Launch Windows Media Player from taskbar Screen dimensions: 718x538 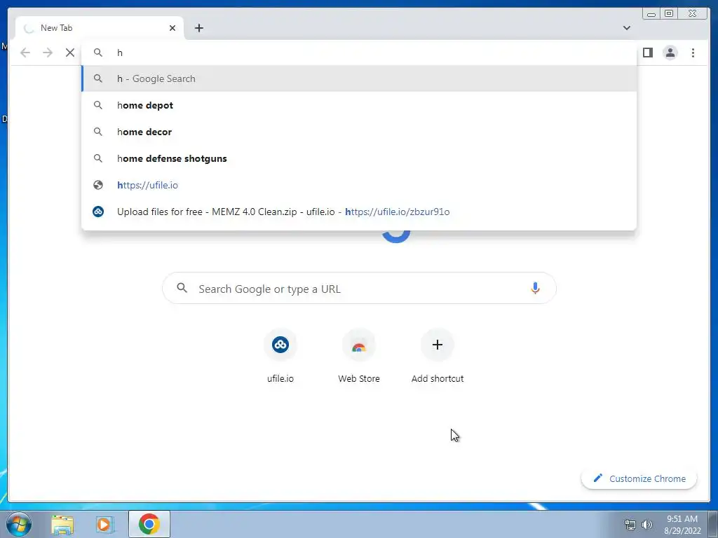click(x=104, y=524)
